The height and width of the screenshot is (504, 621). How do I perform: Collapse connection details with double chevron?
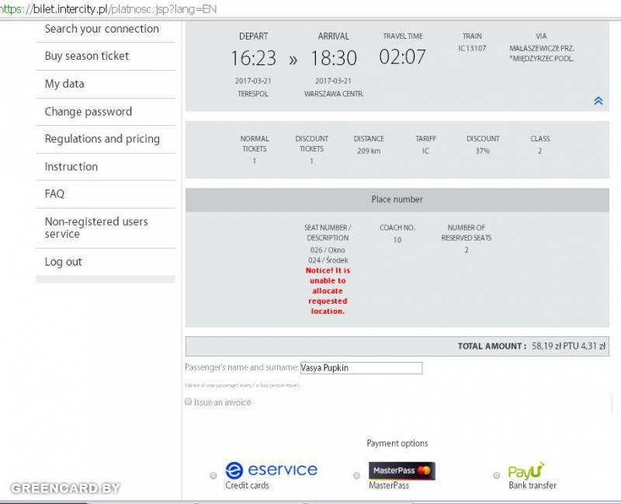[598, 101]
